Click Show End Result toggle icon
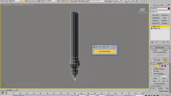The height and width of the screenshot is (96, 171). pyautogui.click(x=156, y=42)
